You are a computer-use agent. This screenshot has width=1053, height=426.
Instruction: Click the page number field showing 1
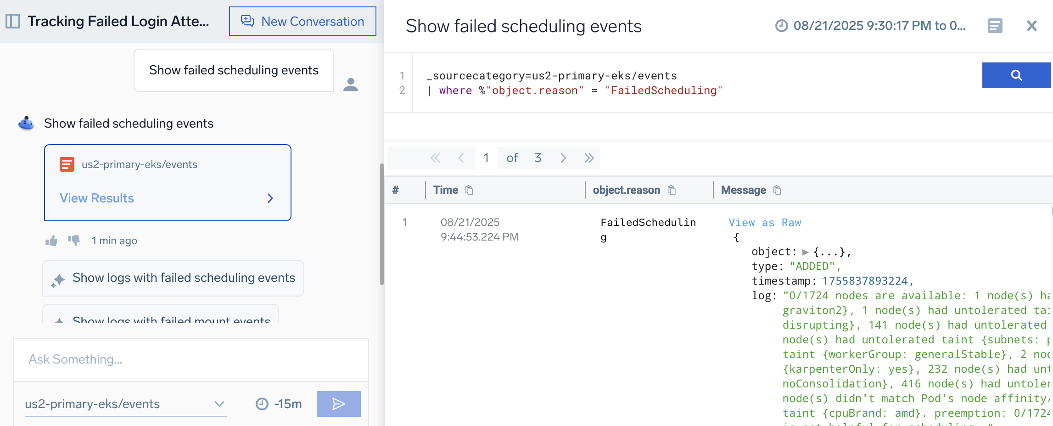point(486,158)
